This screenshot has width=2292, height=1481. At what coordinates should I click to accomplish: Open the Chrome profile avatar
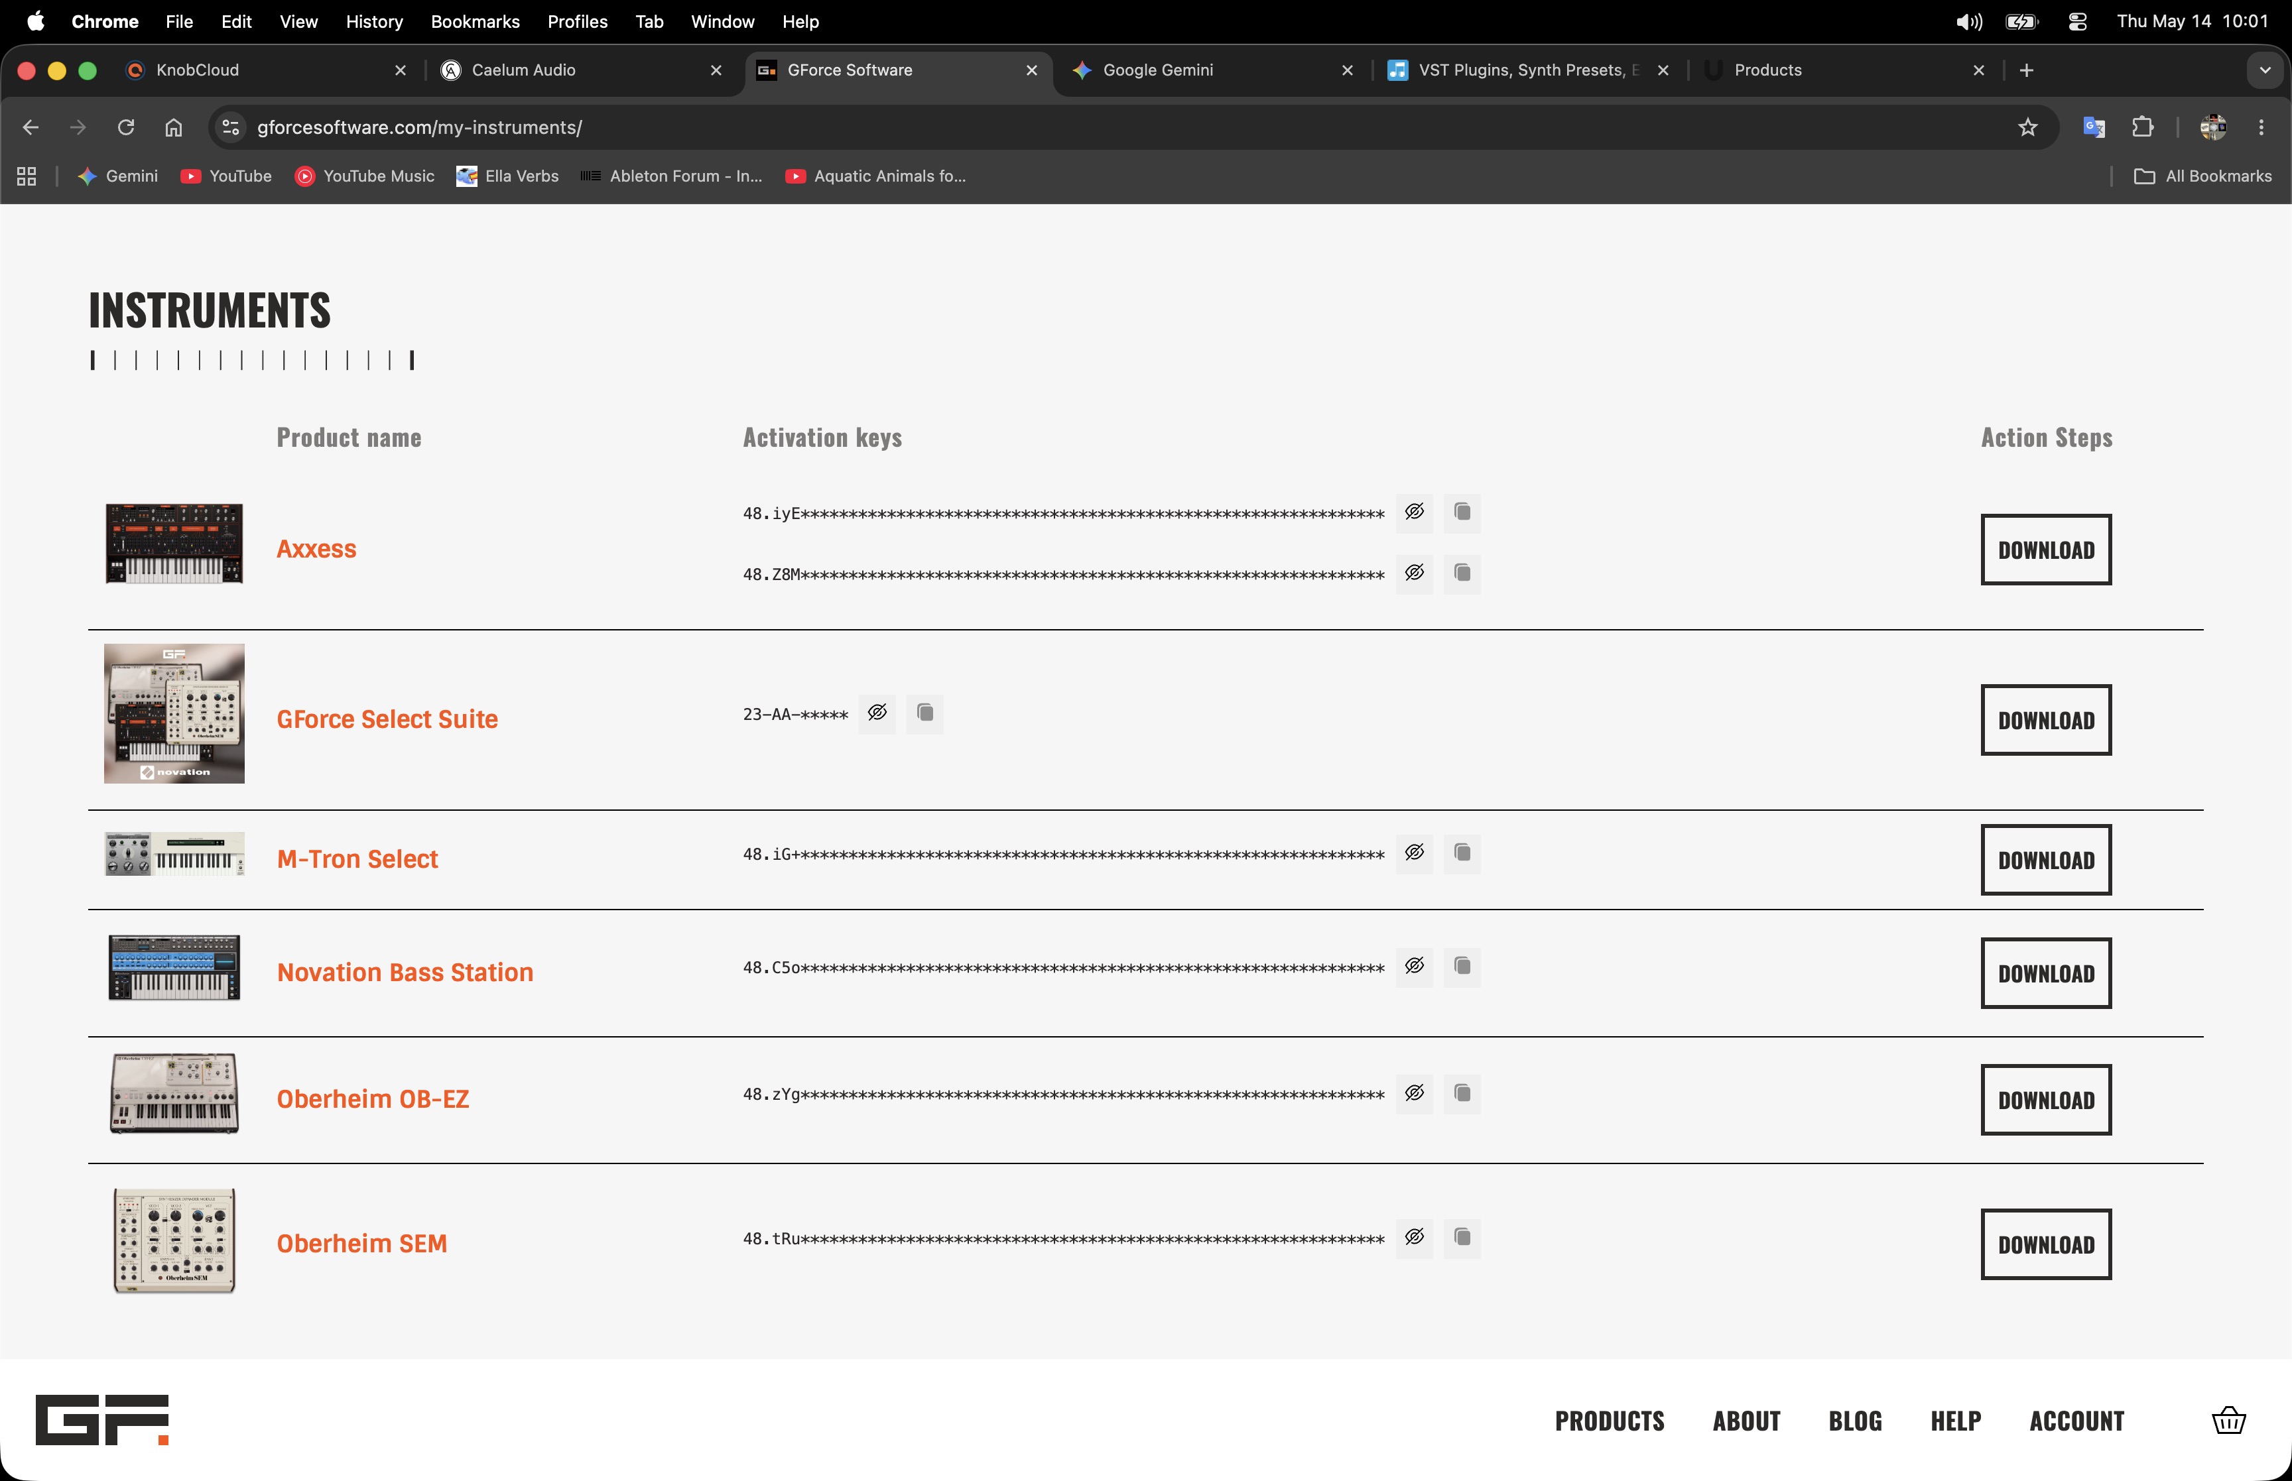2213,127
